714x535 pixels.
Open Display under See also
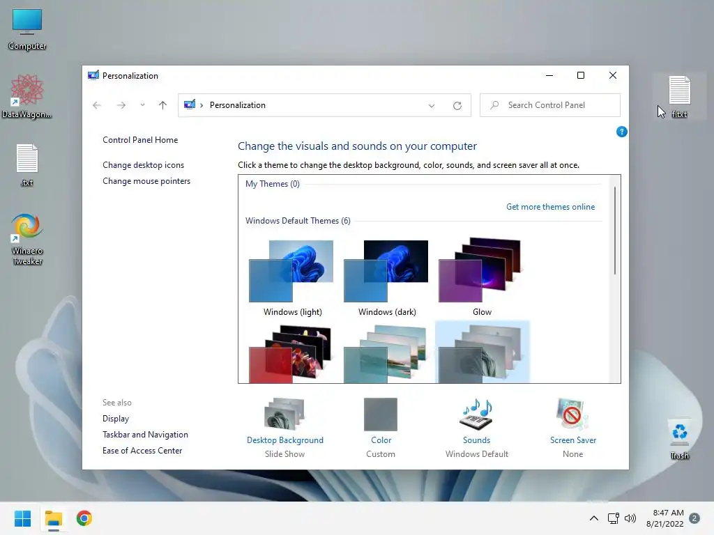click(116, 419)
